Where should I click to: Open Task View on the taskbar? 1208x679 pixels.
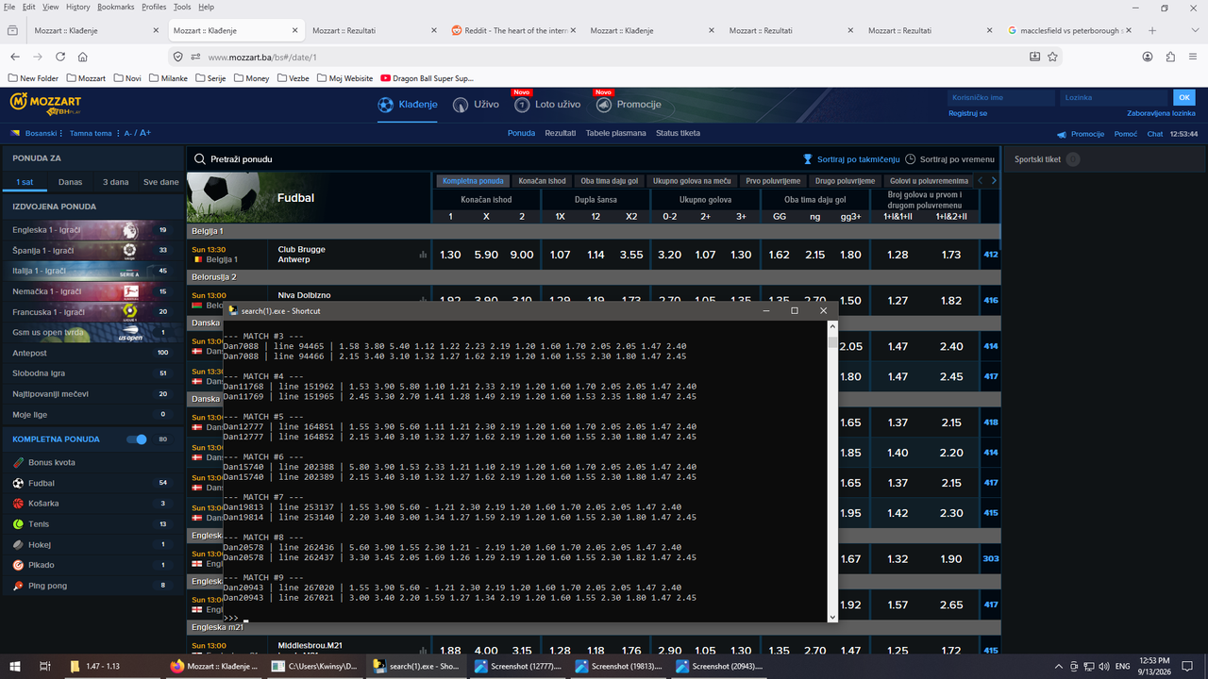(44, 666)
